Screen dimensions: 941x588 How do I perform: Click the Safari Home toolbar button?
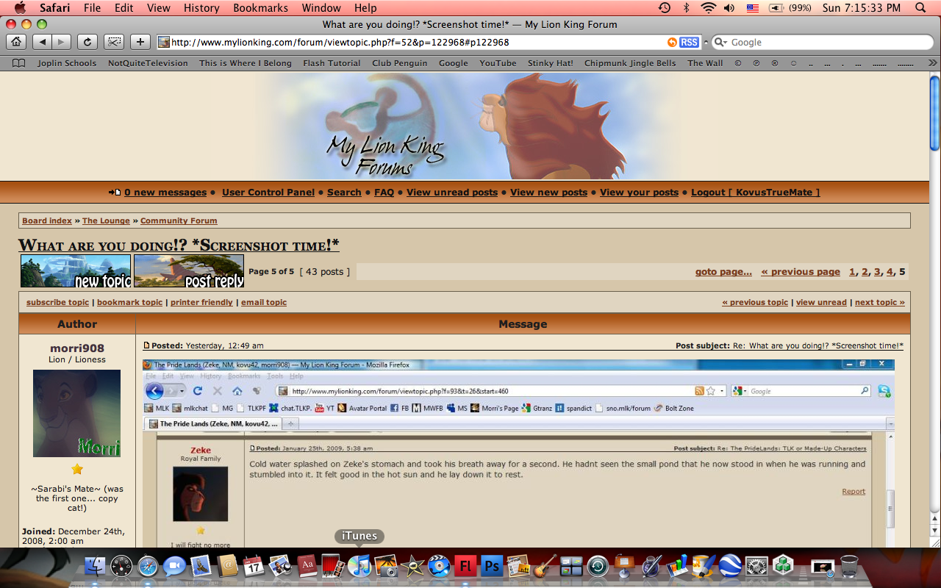16,43
